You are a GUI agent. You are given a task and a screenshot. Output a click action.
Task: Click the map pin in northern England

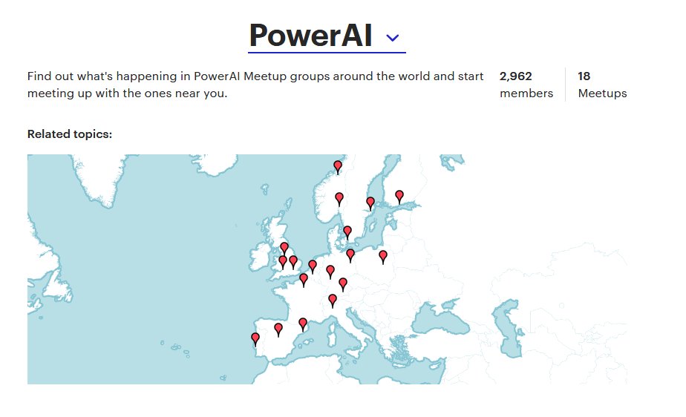coord(284,249)
